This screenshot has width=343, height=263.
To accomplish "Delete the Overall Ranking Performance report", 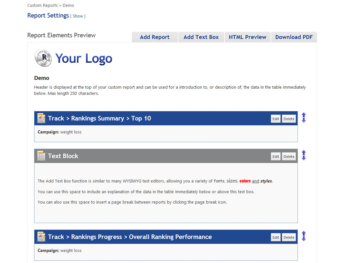I will (x=289, y=237).
